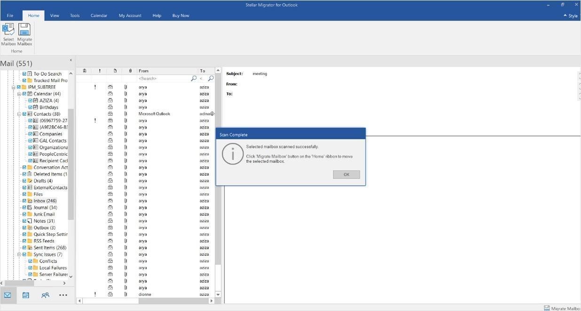Collapse the Contacts (38) tree branch
Screen dimensions: 581x311
point(20,114)
